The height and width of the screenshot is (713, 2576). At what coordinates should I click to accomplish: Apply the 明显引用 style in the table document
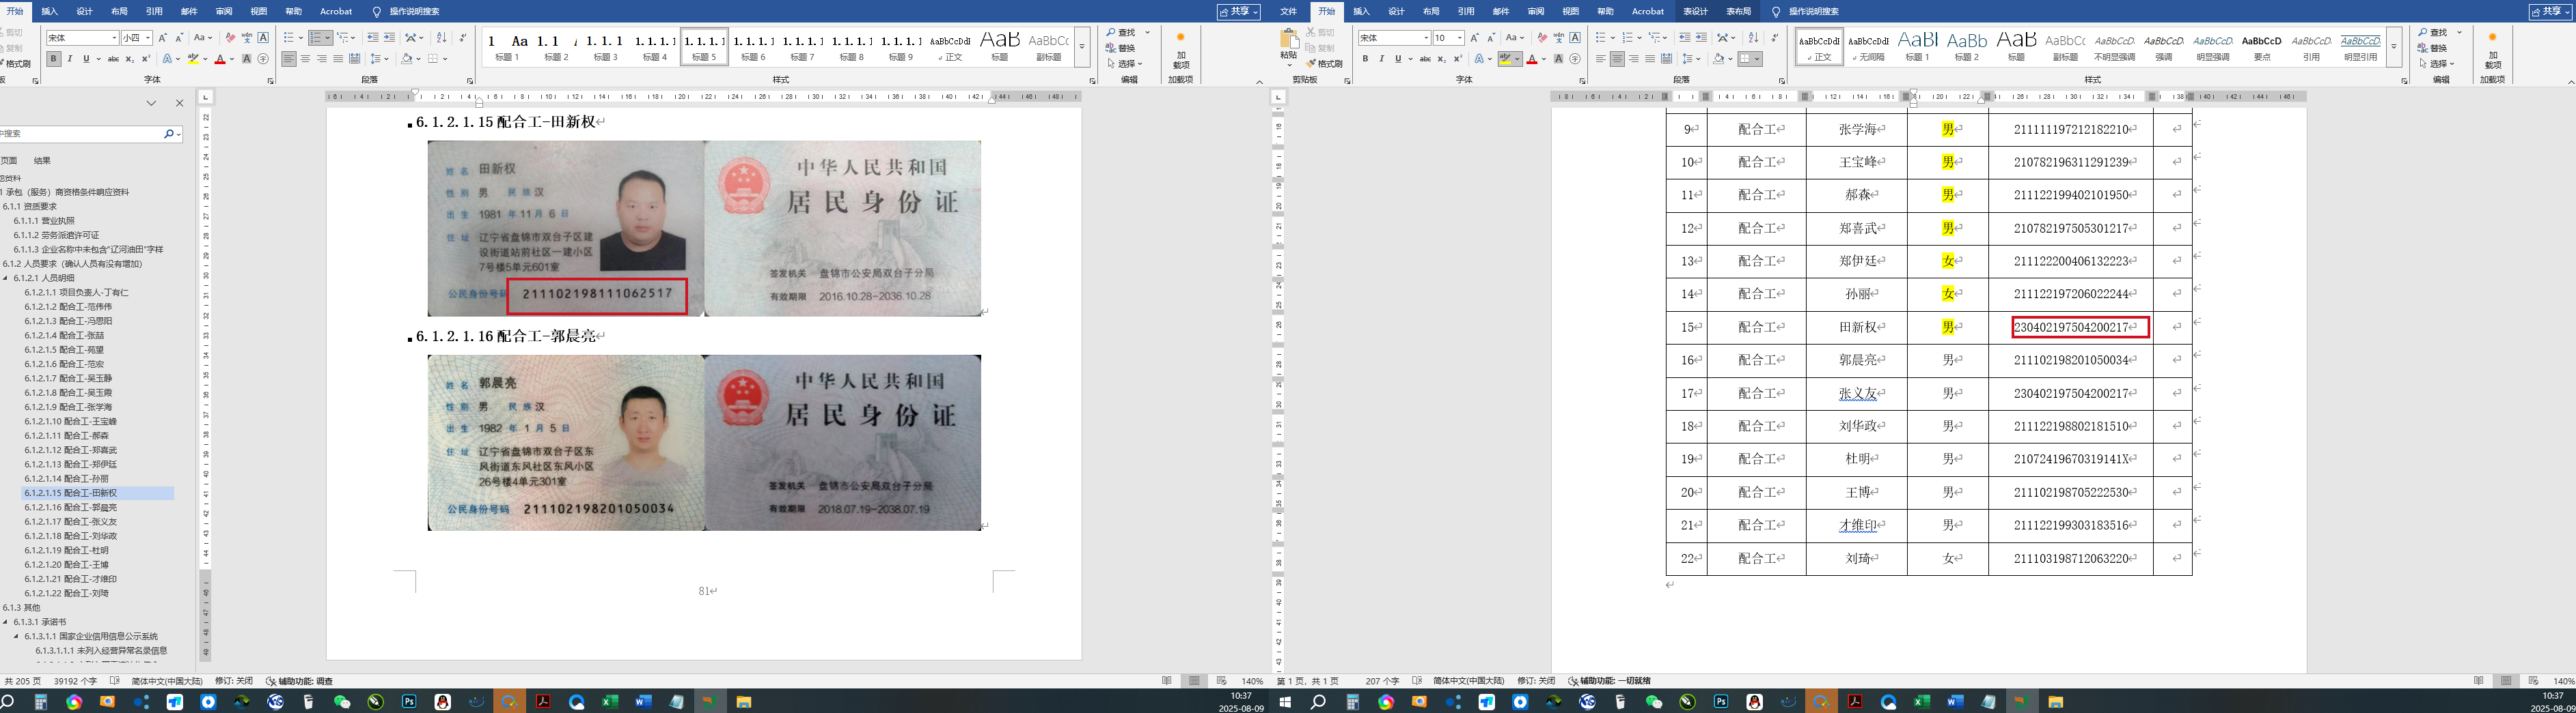(x=2361, y=47)
